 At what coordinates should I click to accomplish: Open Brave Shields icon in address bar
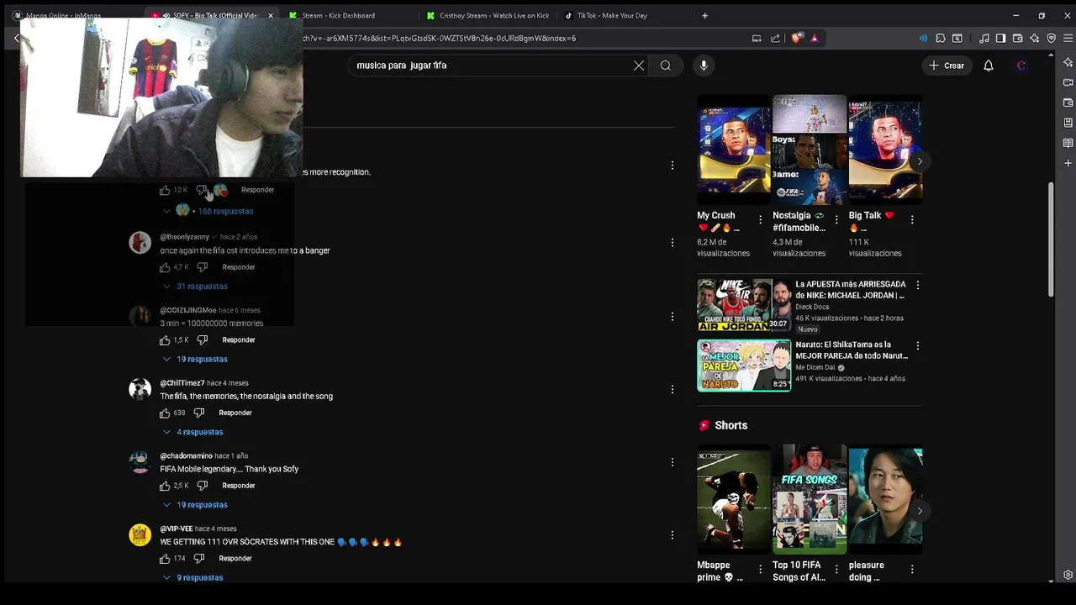[797, 38]
